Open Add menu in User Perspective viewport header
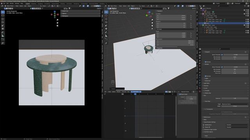Viewport: 250px width, 140px height. coord(129,6)
